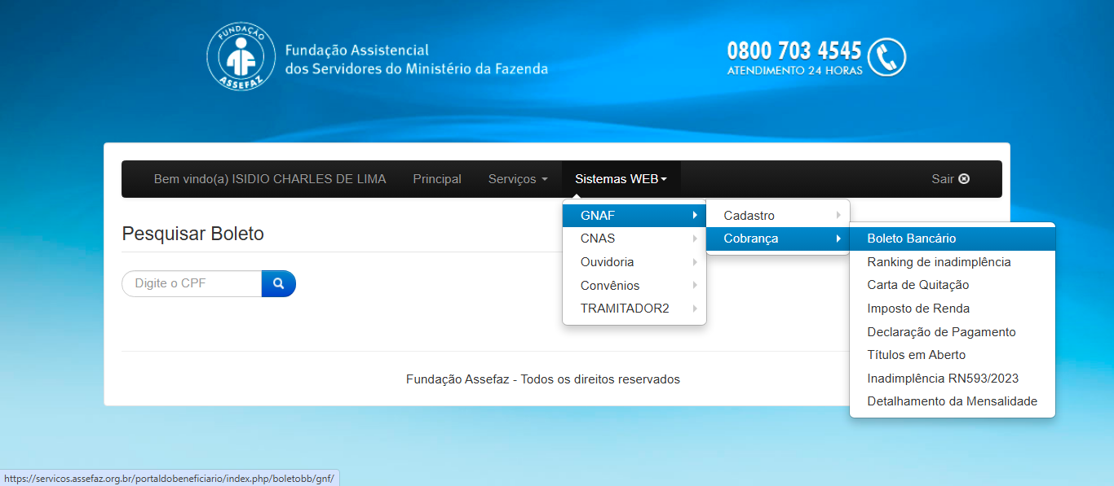
Task: Click the ATENDIMENTO 24 HORAS text
Action: pos(795,71)
